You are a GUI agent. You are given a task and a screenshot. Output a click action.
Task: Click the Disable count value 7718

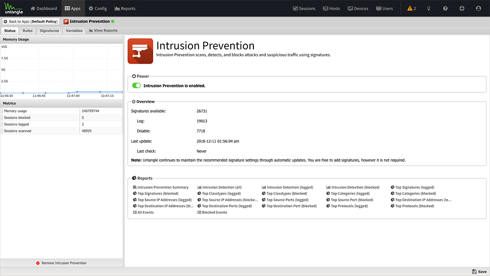pyautogui.click(x=201, y=131)
